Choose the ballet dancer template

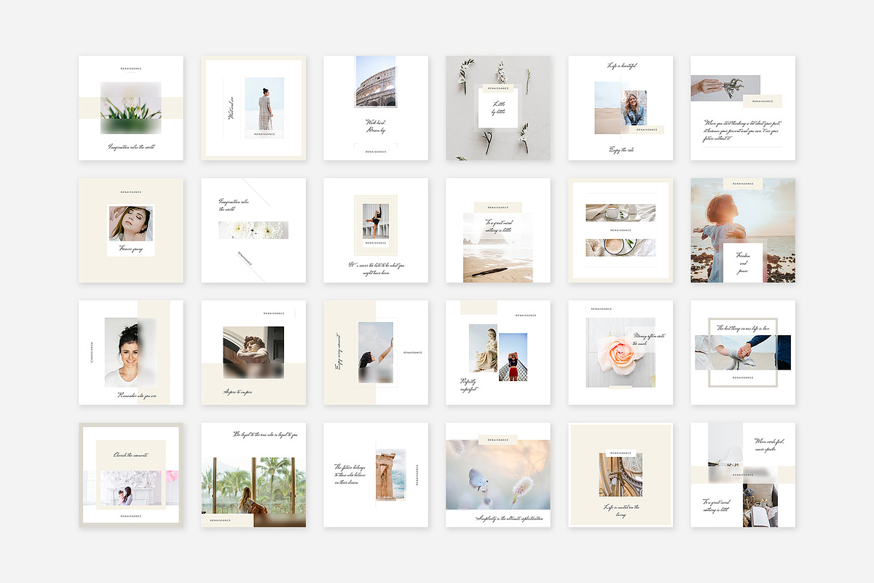pyautogui.click(x=376, y=230)
